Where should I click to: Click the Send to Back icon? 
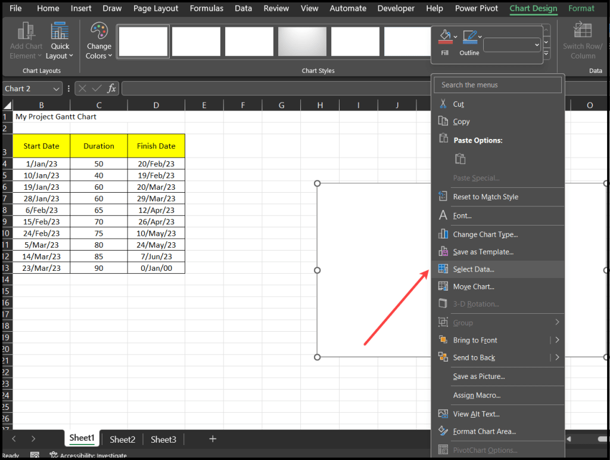pos(443,357)
